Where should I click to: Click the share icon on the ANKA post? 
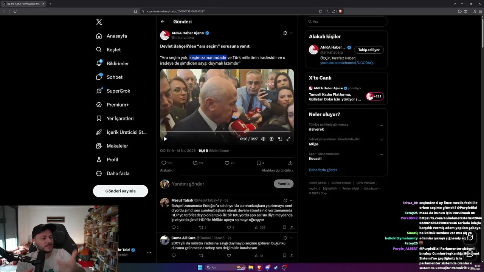point(290,163)
